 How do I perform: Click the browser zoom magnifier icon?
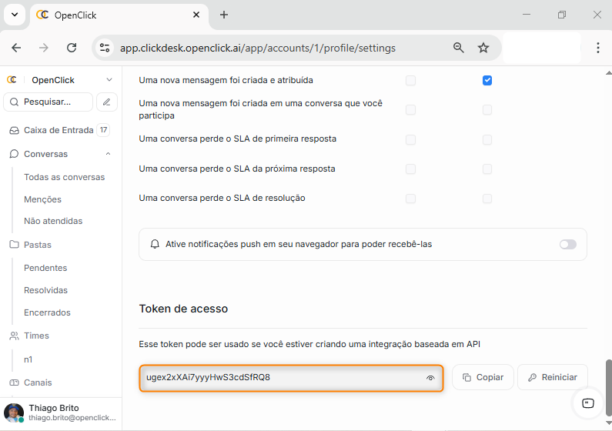pos(459,48)
